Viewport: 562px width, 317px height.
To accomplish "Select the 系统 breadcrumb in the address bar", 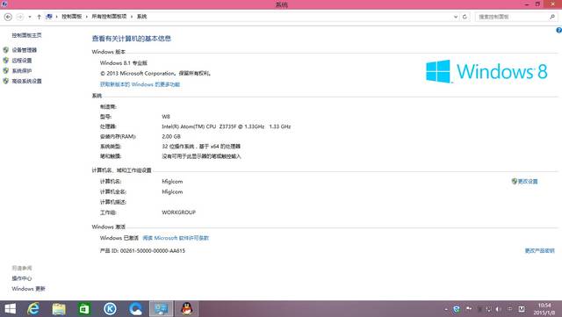I will (141, 17).
